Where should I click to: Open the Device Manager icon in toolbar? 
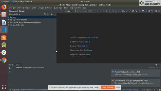[149, 11]
